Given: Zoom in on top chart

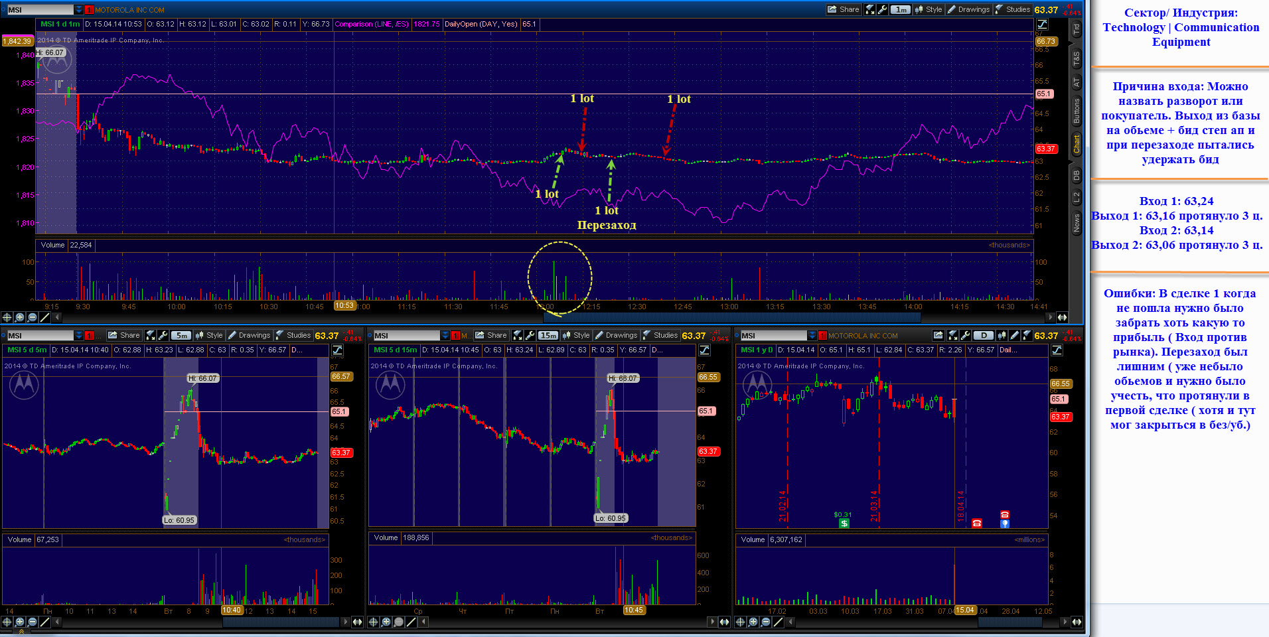Looking at the screenshot, I should [x=20, y=317].
